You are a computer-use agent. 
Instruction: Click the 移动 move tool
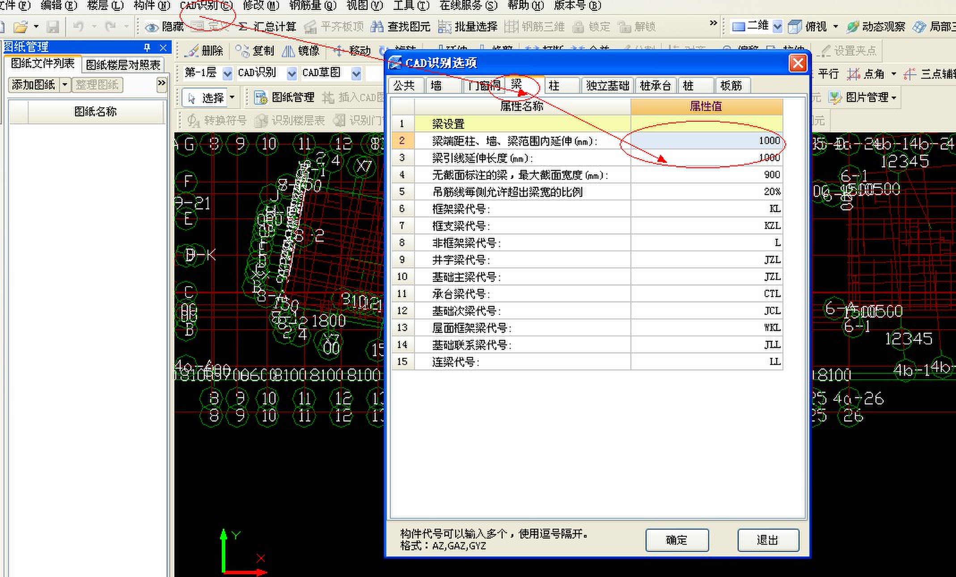tap(352, 51)
